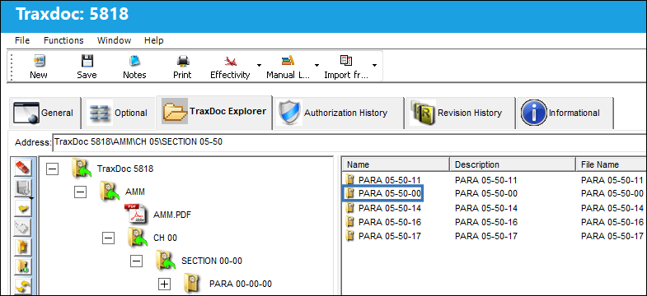Click the folder icon of PARA 05-50-11 row
Screen dimensions: 647x296
(x=350, y=179)
